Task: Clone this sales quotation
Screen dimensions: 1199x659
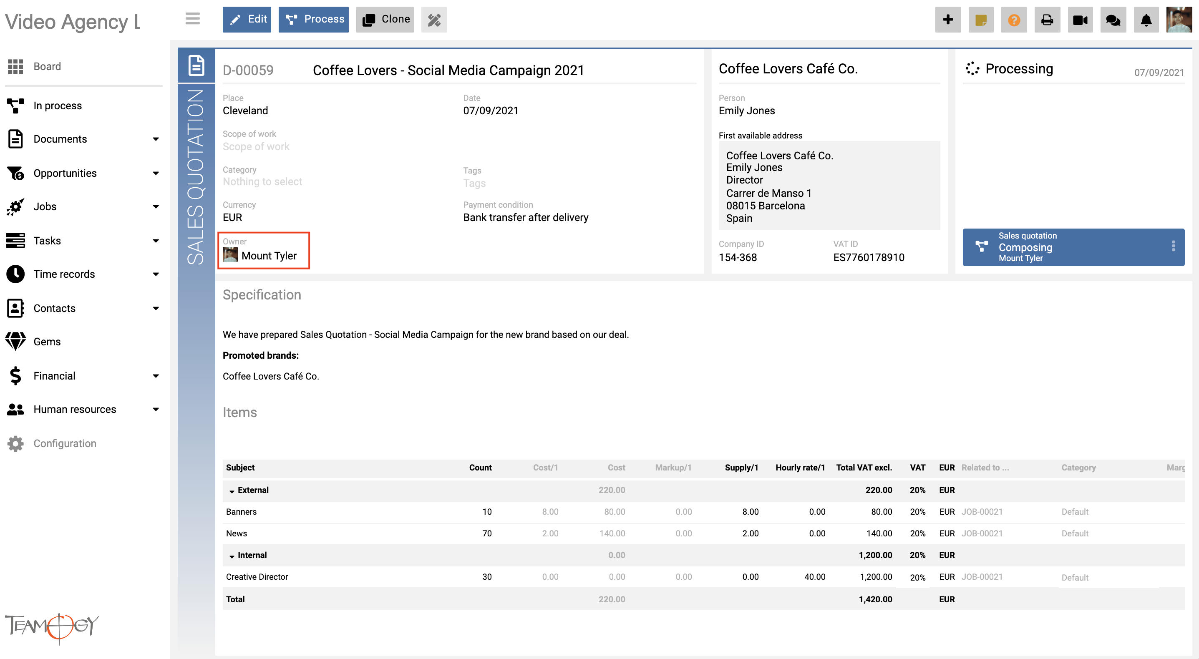Action: 385,19
